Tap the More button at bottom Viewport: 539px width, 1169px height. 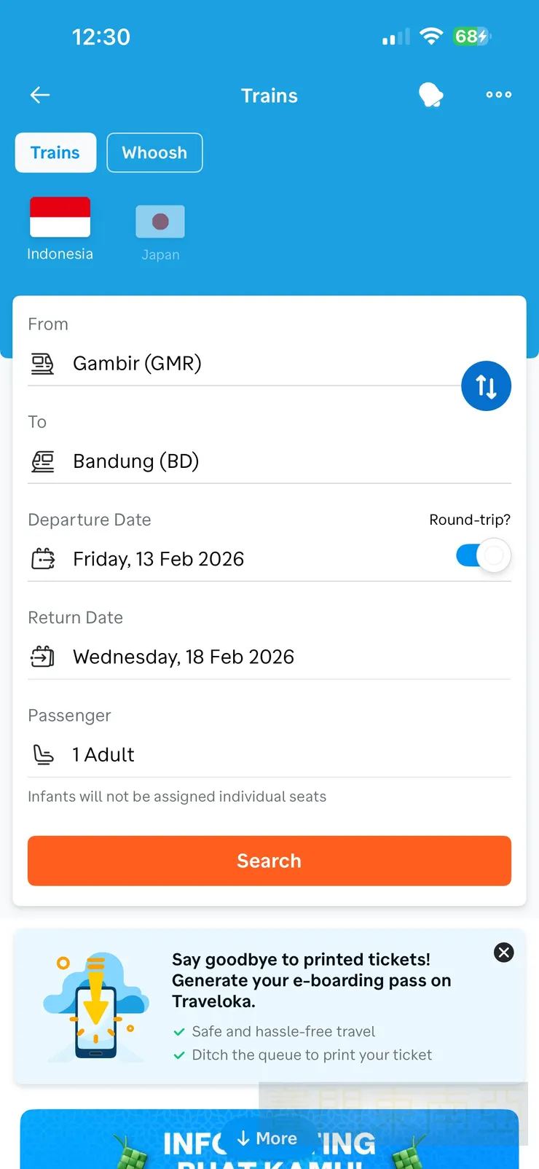pos(268,1138)
